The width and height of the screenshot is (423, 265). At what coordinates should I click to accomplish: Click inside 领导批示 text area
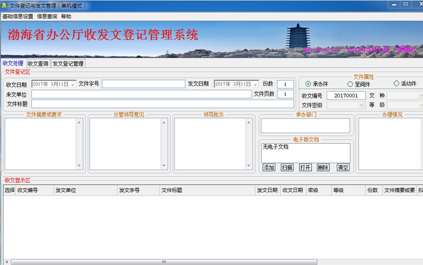point(211,144)
